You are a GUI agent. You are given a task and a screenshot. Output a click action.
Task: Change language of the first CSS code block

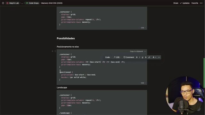[x=143, y=28]
